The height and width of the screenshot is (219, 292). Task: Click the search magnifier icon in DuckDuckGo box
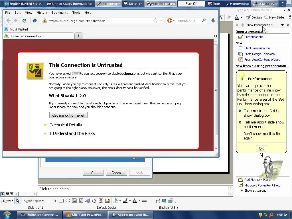[x=204, y=21]
